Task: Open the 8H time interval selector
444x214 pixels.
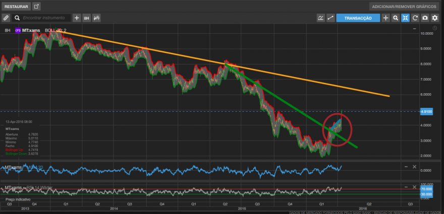Action: [x=86, y=18]
